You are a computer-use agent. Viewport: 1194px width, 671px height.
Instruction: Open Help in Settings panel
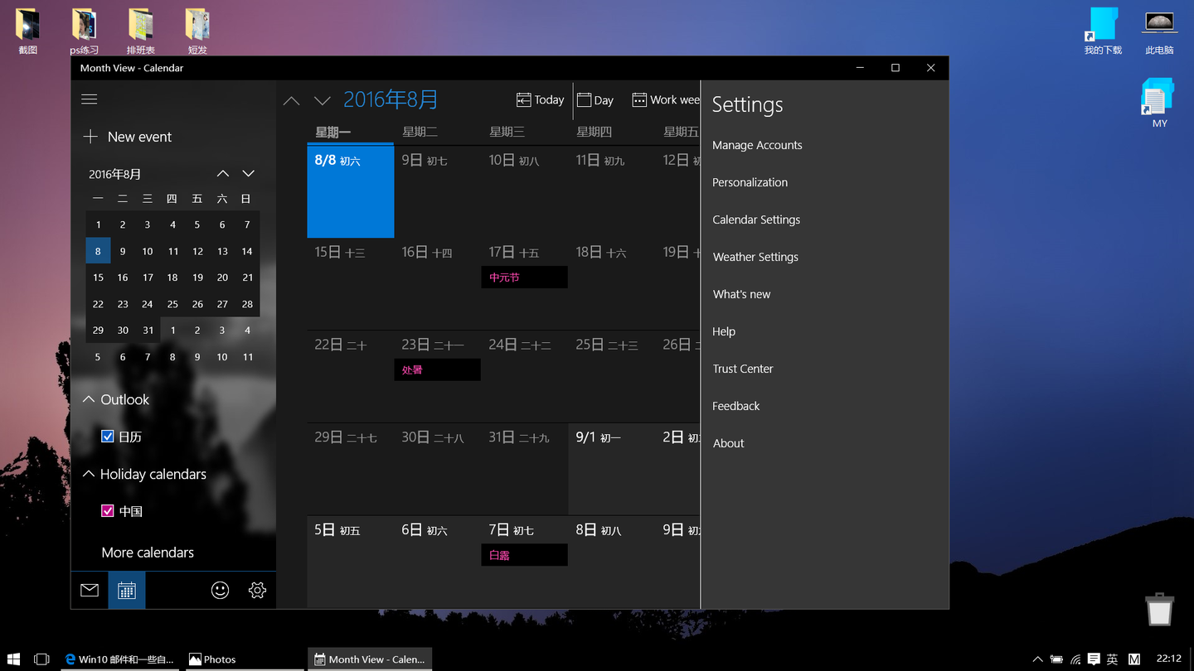click(724, 331)
